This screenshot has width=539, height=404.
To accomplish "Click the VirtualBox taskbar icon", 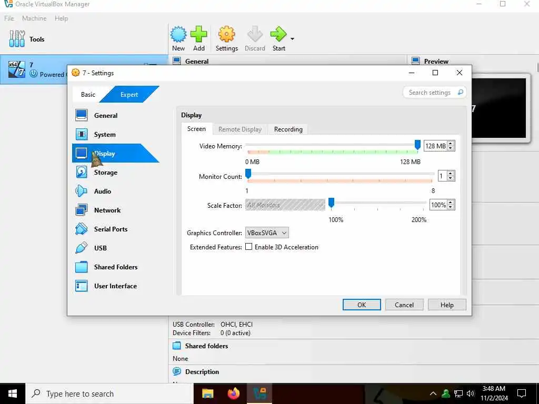I will (259, 393).
